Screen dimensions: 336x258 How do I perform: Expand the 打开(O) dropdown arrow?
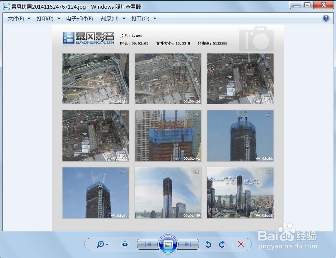(x=154, y=18)
